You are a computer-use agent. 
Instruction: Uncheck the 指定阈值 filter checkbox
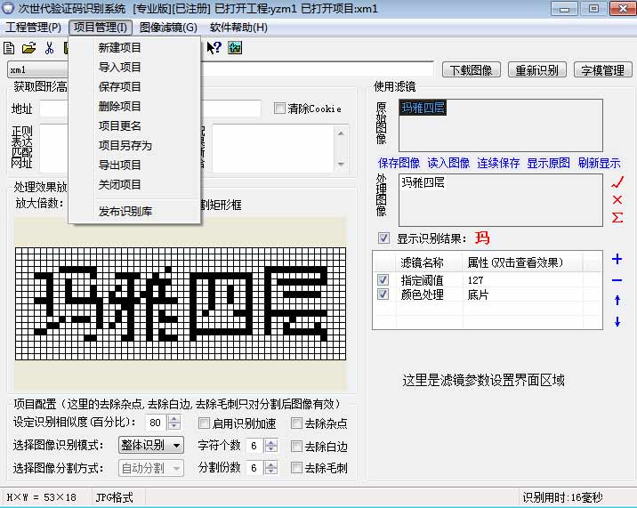[383, 279]
